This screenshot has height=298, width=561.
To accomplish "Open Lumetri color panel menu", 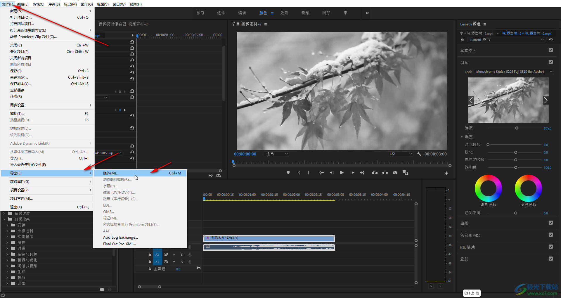I will pyautogui.click(x=485, y=24).
